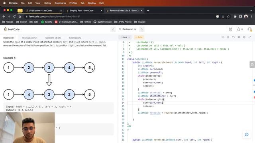Click the editor shortcuts icon

pyautogui.click(x=239, y=37)
